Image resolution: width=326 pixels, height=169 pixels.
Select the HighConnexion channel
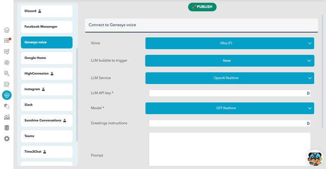coord(46,74)
